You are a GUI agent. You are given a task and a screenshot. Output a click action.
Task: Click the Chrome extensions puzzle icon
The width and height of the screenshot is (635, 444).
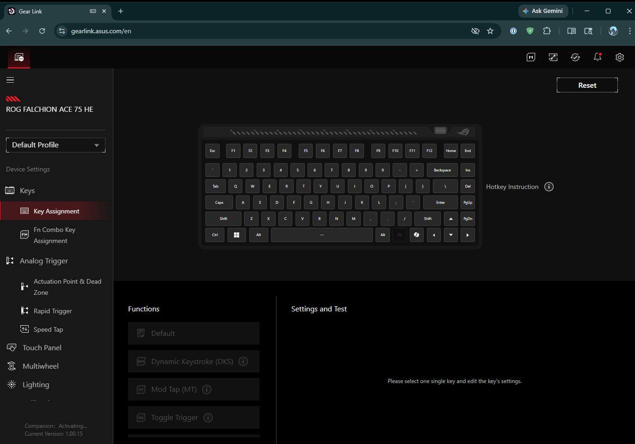(547, 31)
